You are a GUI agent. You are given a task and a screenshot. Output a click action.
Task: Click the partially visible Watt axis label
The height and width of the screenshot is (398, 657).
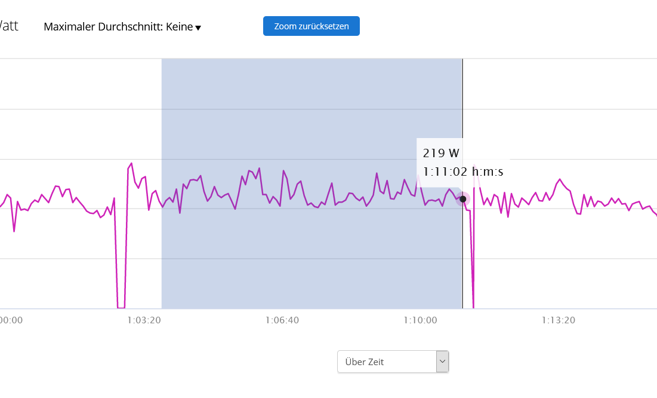point(8,26)
